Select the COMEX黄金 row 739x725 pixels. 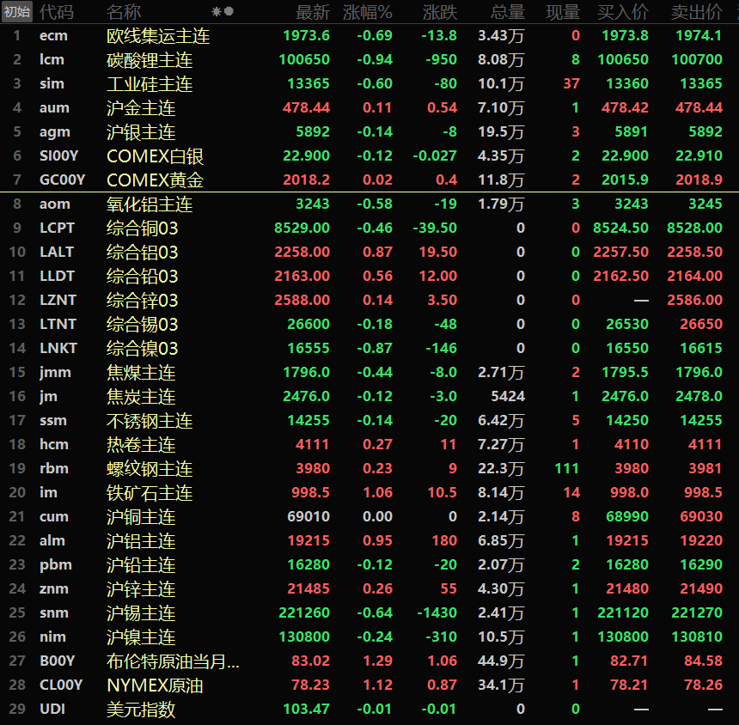[155, 180]
